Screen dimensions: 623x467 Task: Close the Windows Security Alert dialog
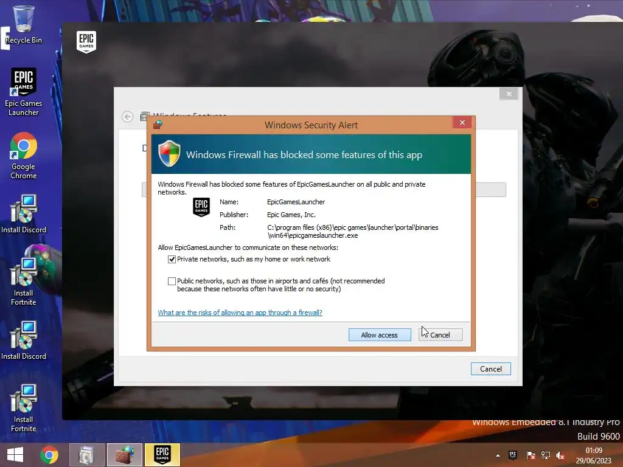click(462, 122)
